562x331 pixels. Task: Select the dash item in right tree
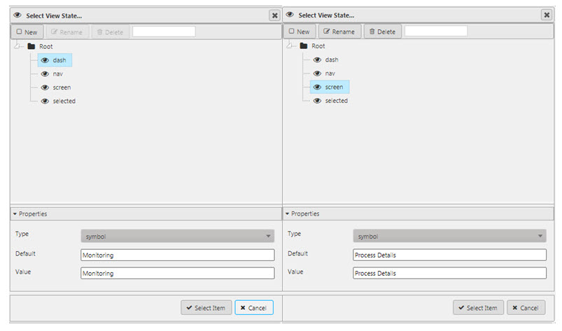coord(332,60)
